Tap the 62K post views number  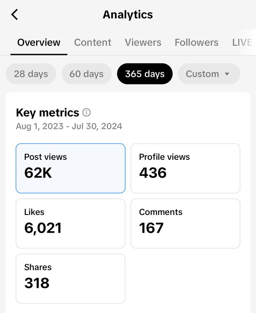tap(38, 173)
